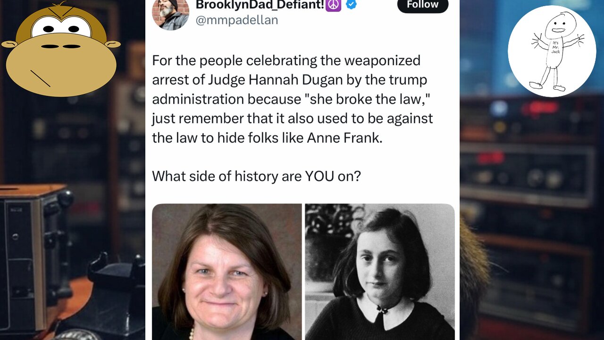Click the "Anne Frank" text in tweet
The height and width of the screenshot is (340, 604).
[x=343, y=138]
